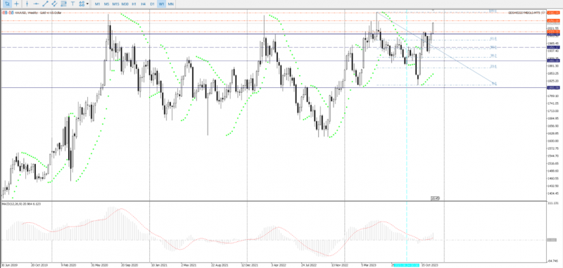The height and width of the screenshot is (268, 563).
Task: Select the trendline drawing tool
Action: [x=45, y=4]
